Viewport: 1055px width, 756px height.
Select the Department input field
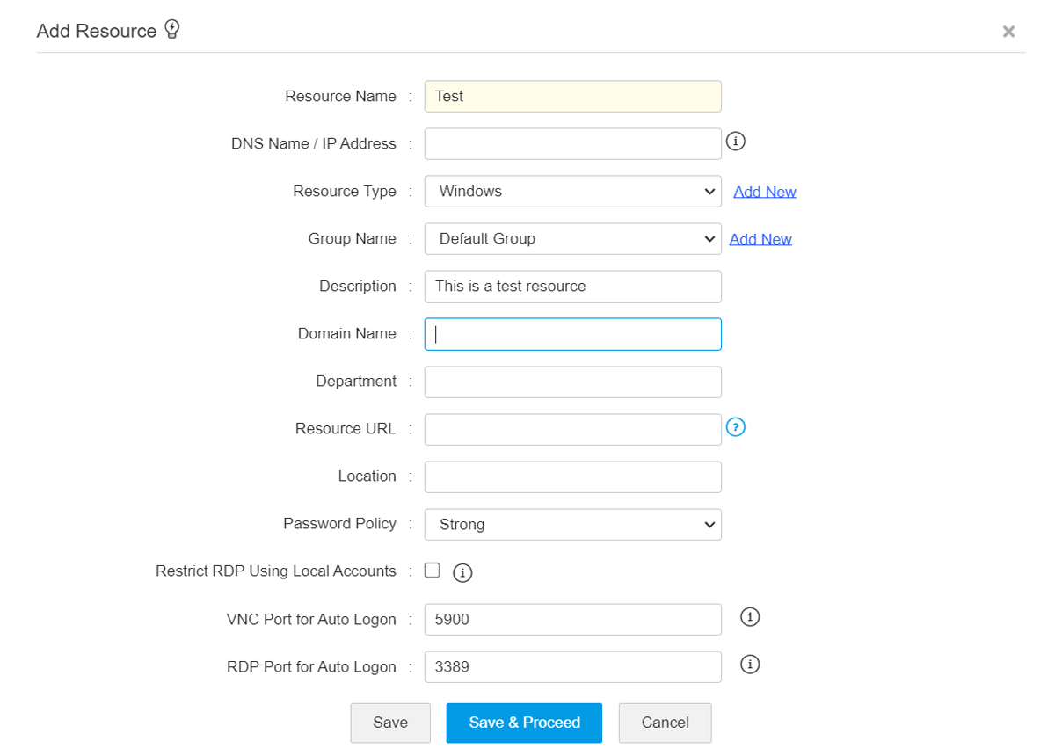(572, 382)
